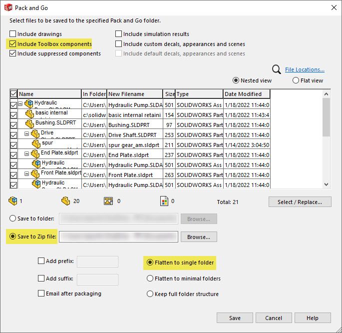Enable the Include drawings checkbox
Image resolution: width=342 pixels, height=333 pixels.
coord(12,34)
